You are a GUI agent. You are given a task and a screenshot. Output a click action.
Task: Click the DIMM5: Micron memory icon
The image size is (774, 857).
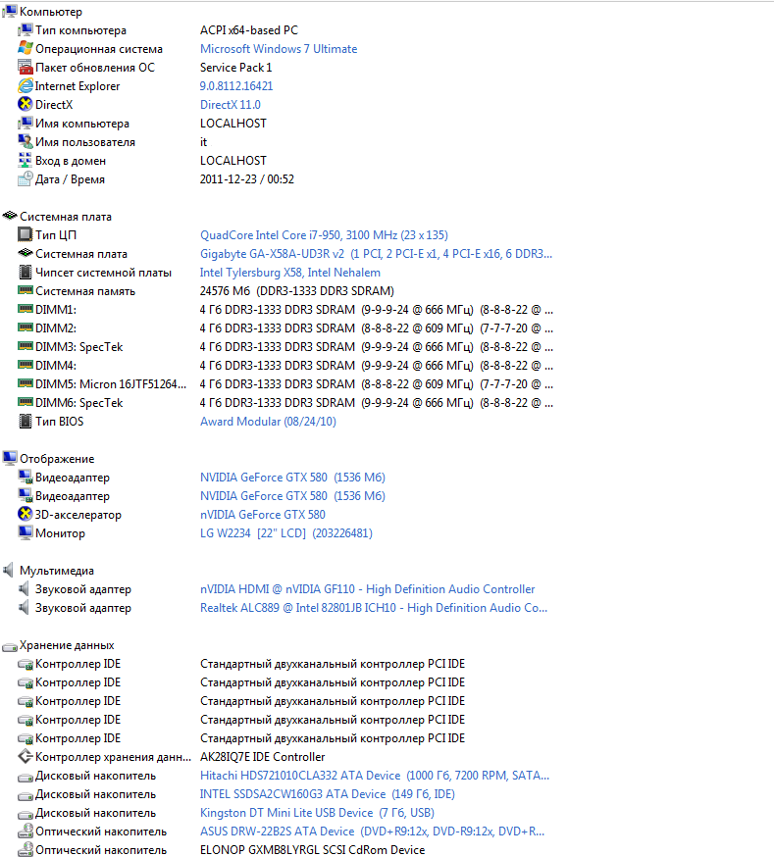[x=26, y=383]
